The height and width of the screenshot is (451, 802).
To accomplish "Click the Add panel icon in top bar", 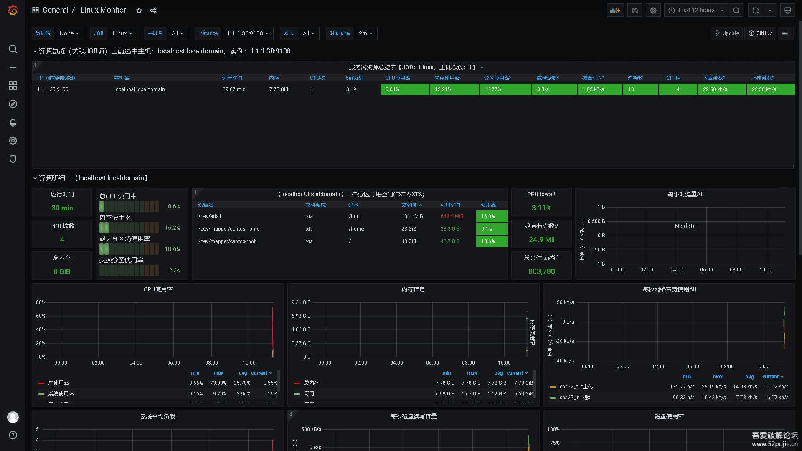I will click(x=615, y=10).
